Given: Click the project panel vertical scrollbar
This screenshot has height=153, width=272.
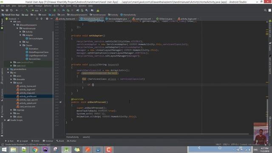Looking at the screenshot, I should (53, 84).
